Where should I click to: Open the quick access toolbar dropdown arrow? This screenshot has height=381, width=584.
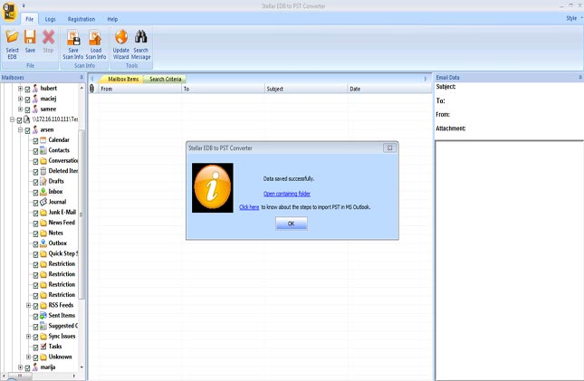point(24,5)
